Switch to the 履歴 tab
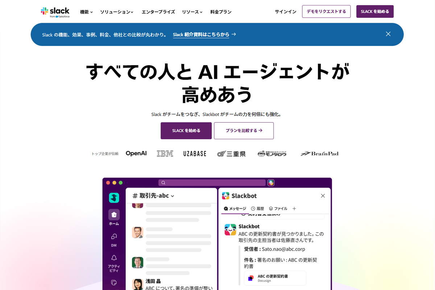Screen dimensions: 435x290 [257, 209]
